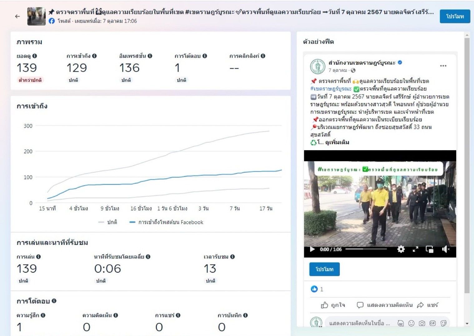Click the comment input field
The width and height of the screenshot is (474, 336).
pos(359,323)
